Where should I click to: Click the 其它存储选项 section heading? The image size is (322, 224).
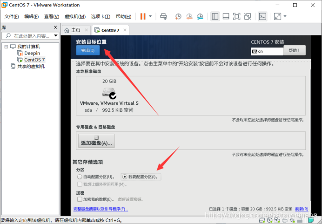87,162
